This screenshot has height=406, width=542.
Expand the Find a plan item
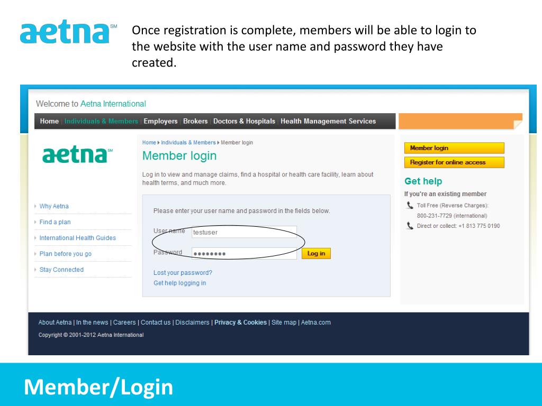click(x=55, y=222)
